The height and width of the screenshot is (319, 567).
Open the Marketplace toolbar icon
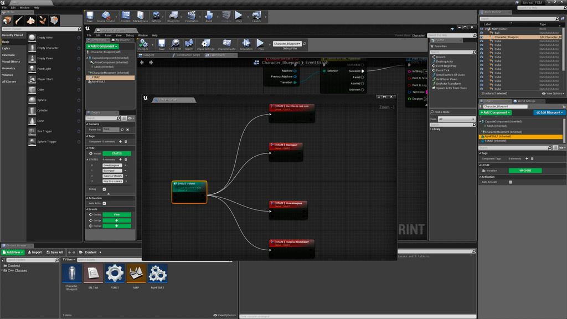tap(141, 16)
